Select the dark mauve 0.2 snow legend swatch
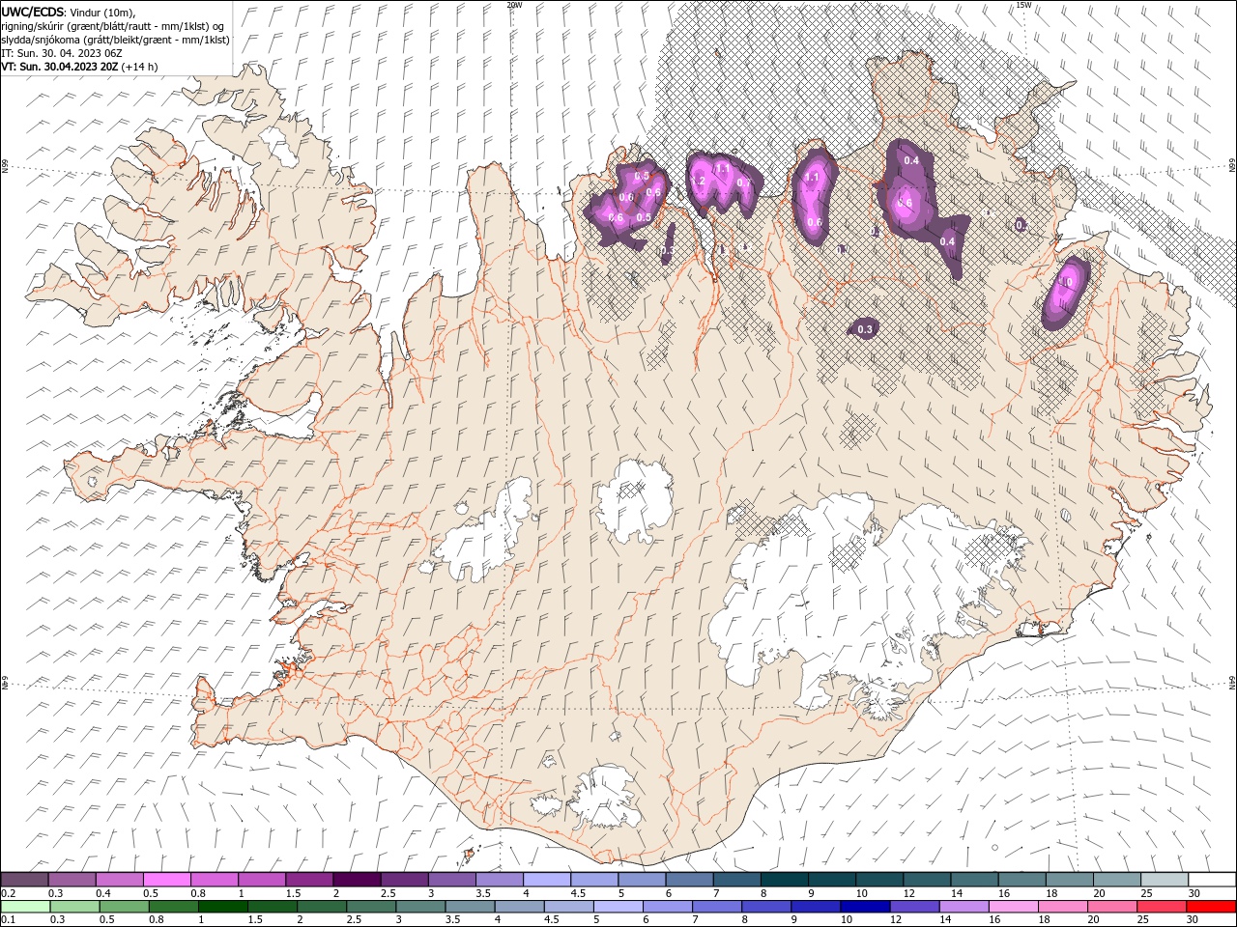1237x927 pixels. pyautogui.click(x=24, y=880)
